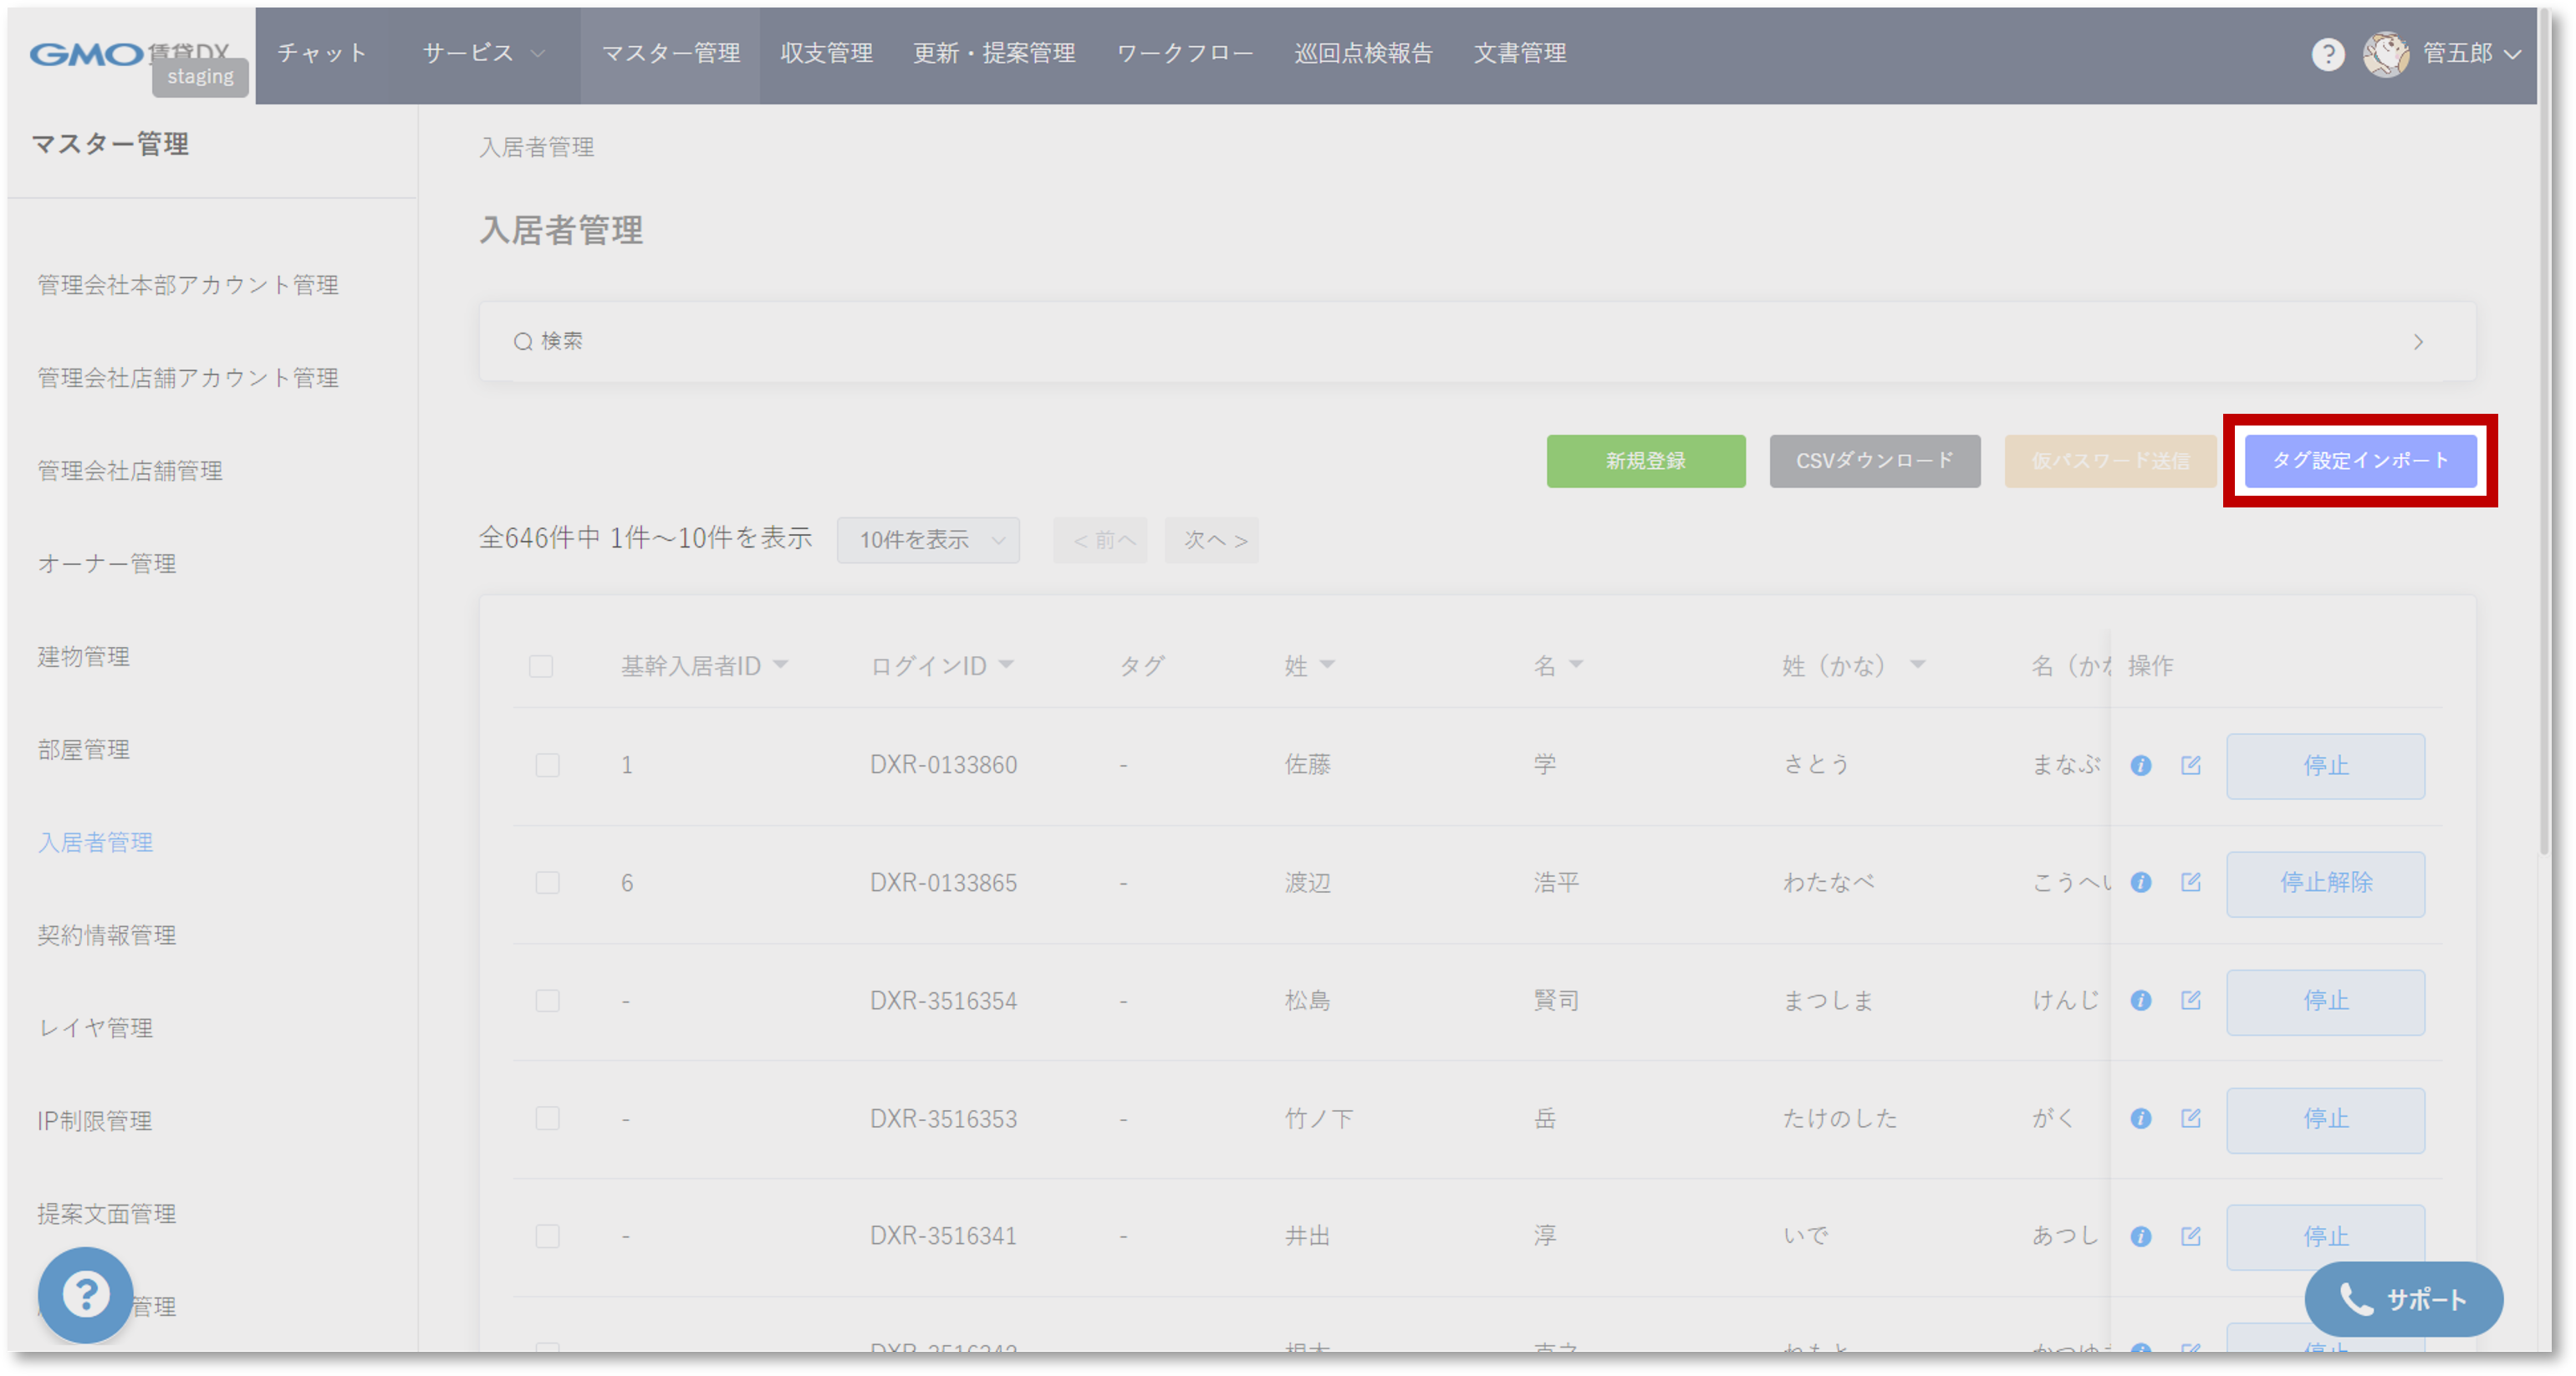This screenshot has height=1376, width=2576.
Task: Open floating help bubble at bottom left
Action: pyautogui.click(x=86, y=1294)
